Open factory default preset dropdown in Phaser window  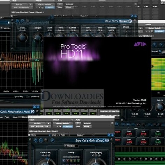pos(45,4)
